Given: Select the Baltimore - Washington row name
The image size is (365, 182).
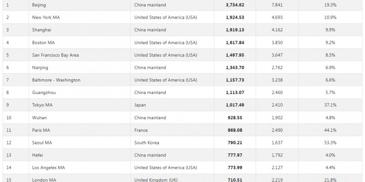Looking at the screenshot, I should 56,80.
